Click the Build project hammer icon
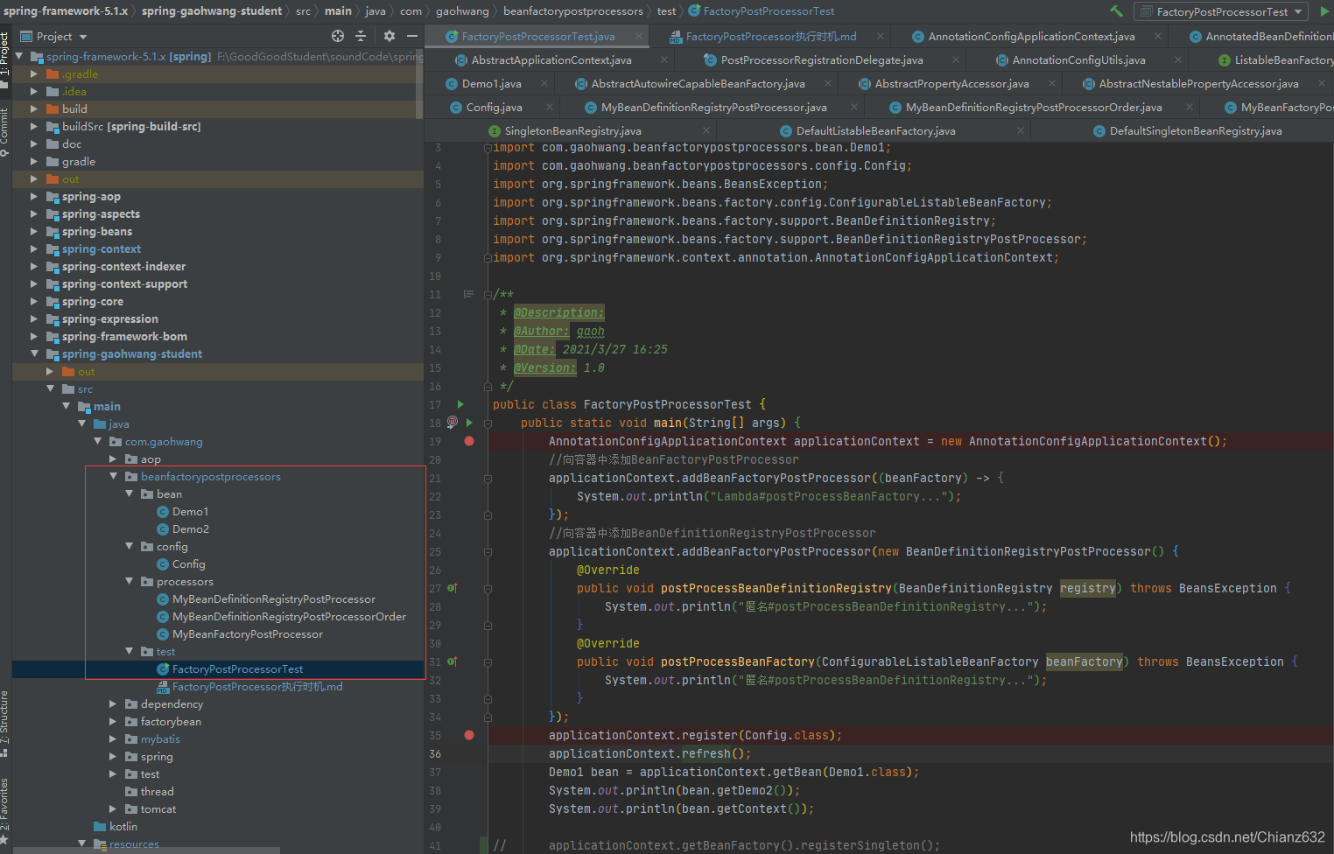The image size is (1334, 854). click(x=1116, y=11)
